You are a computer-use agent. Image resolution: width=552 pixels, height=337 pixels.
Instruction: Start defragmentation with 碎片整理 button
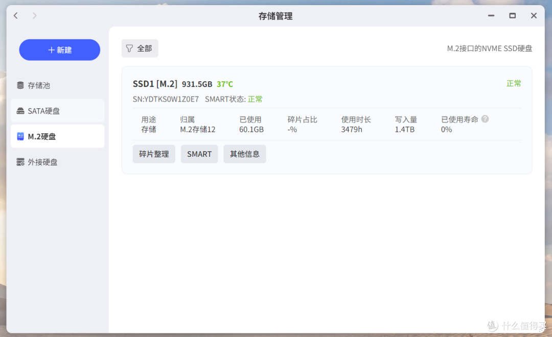pos(154,154)
